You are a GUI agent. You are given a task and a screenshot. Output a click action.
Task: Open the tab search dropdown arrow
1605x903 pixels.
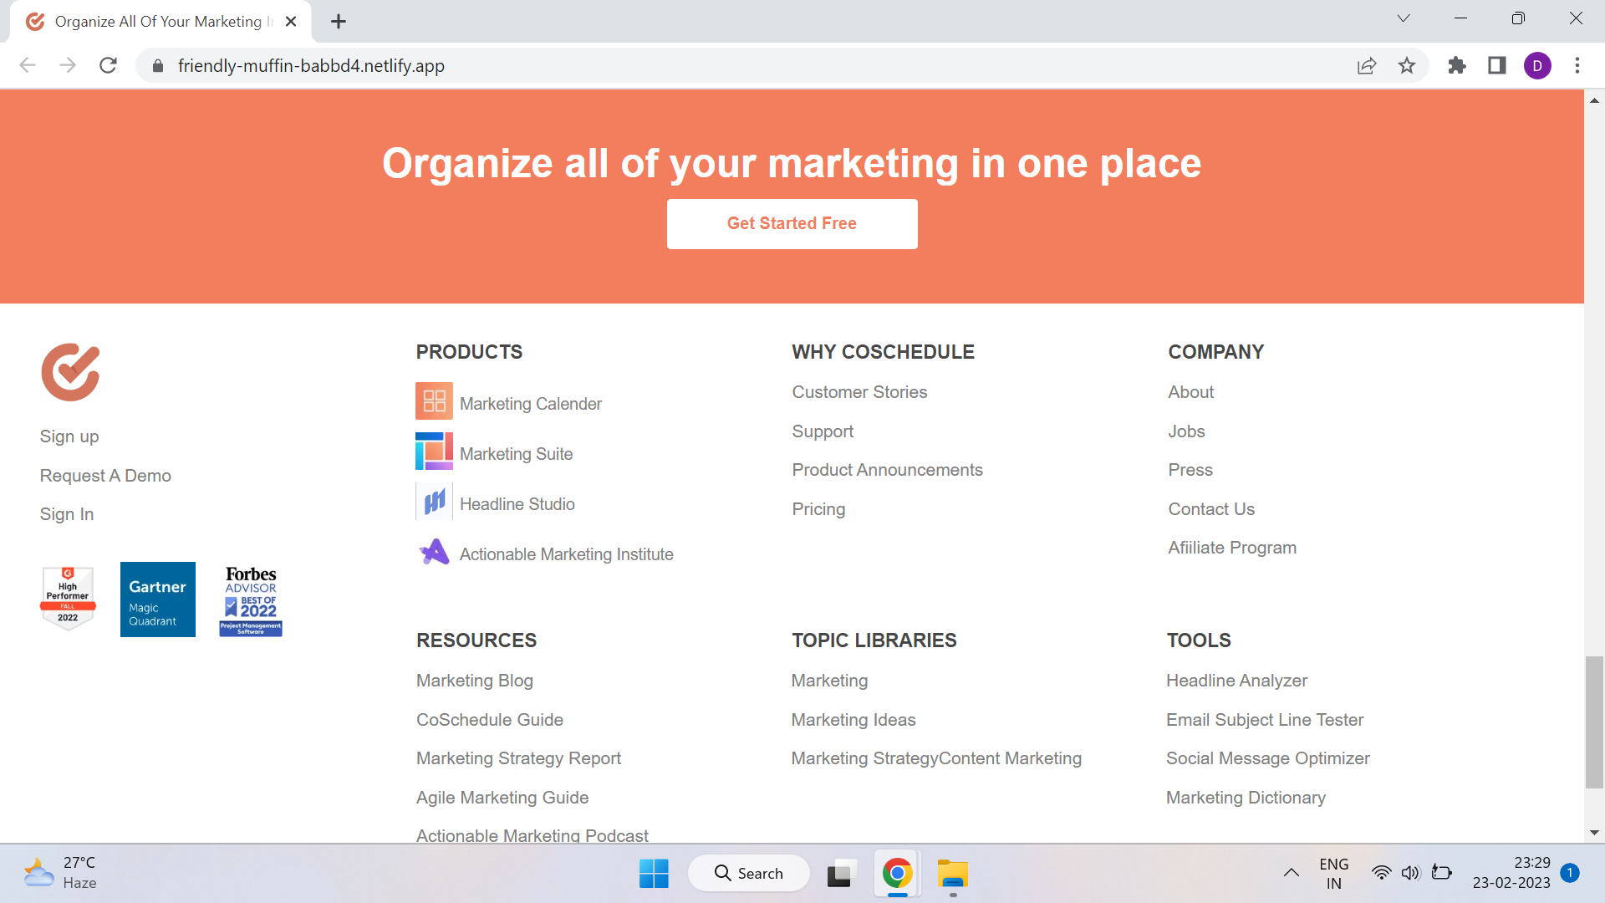(1404, 18)
